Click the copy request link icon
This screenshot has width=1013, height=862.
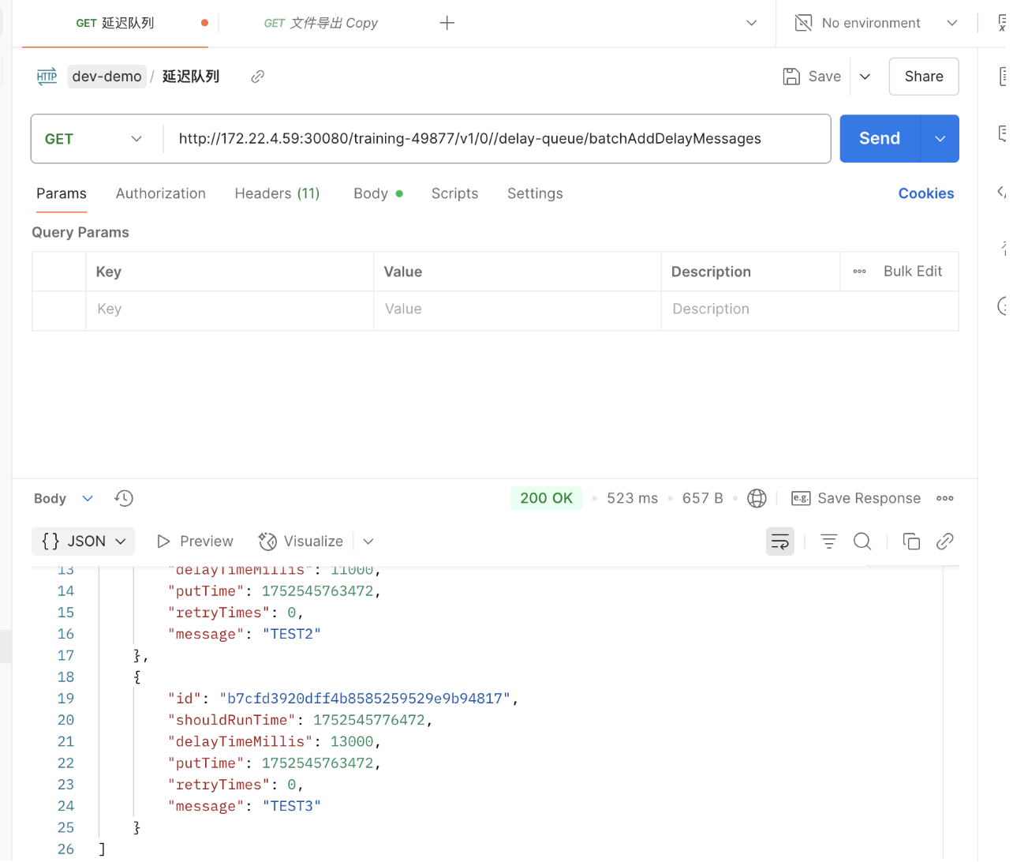coord(257,77)
